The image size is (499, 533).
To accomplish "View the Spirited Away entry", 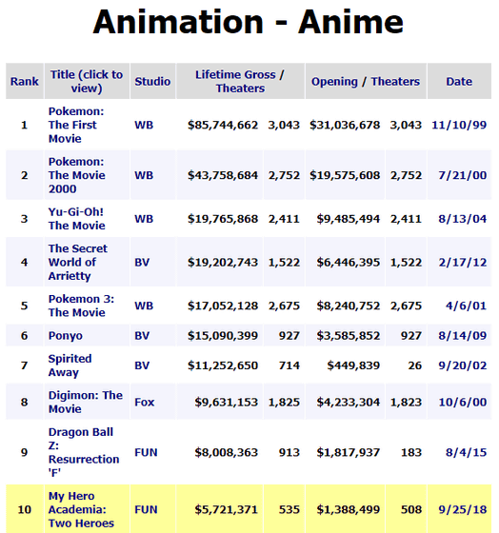I will [70, 365].
